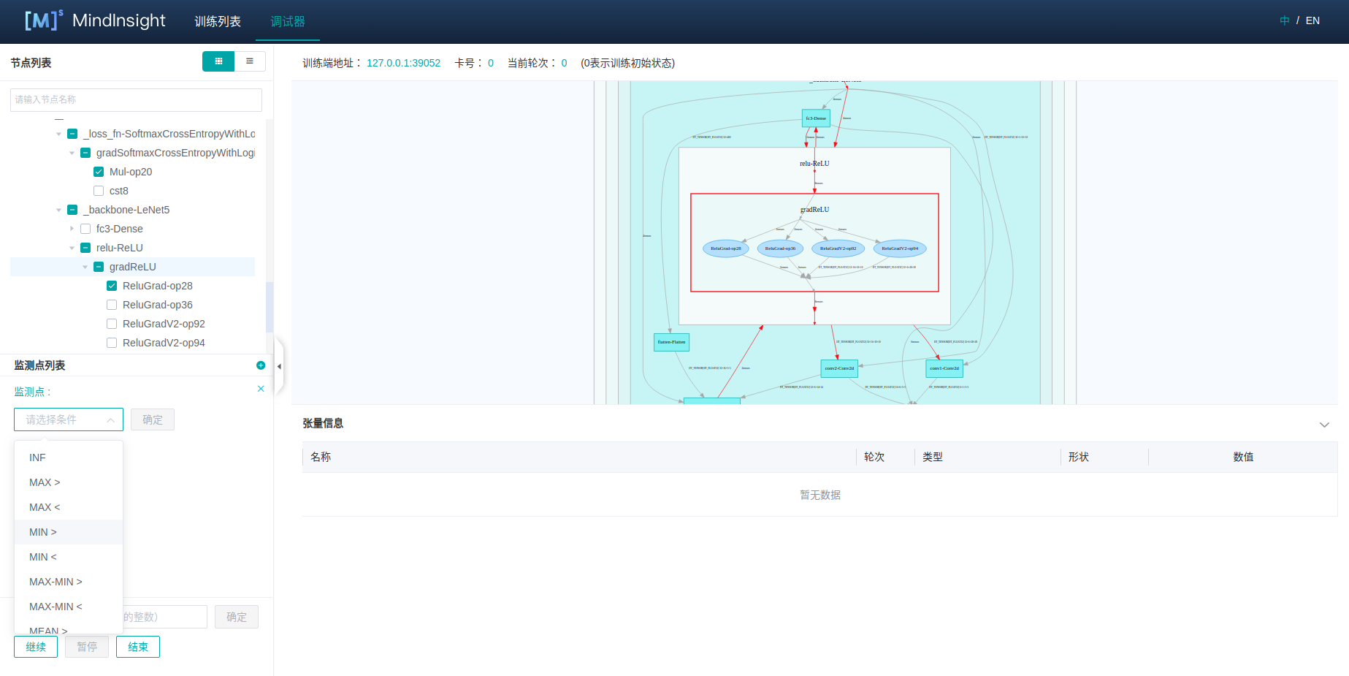Focus the node name search field
The image size is (1349, 676).
pos(136,99)
